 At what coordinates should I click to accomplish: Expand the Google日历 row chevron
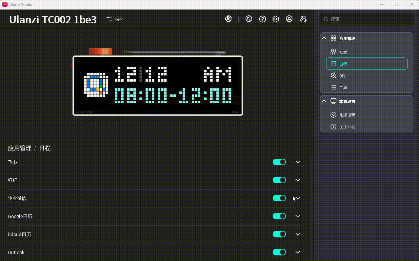click(298, 216)
